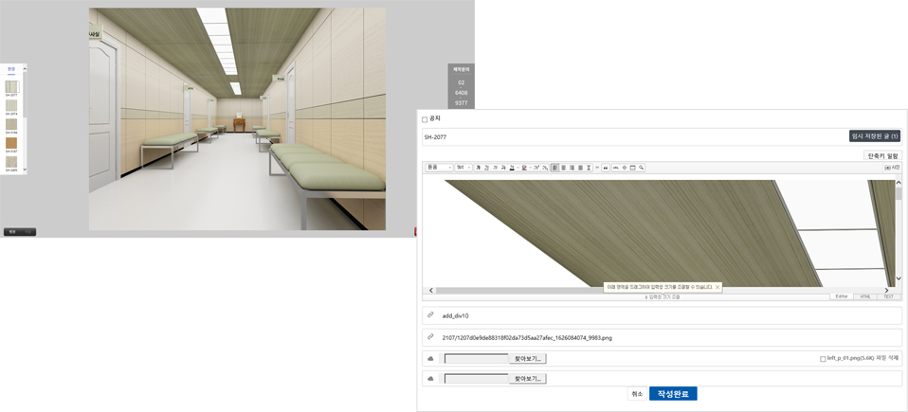Check the 공지 notice checkbox
Screen dimensions: 908x412
click(x=425, y=119)
